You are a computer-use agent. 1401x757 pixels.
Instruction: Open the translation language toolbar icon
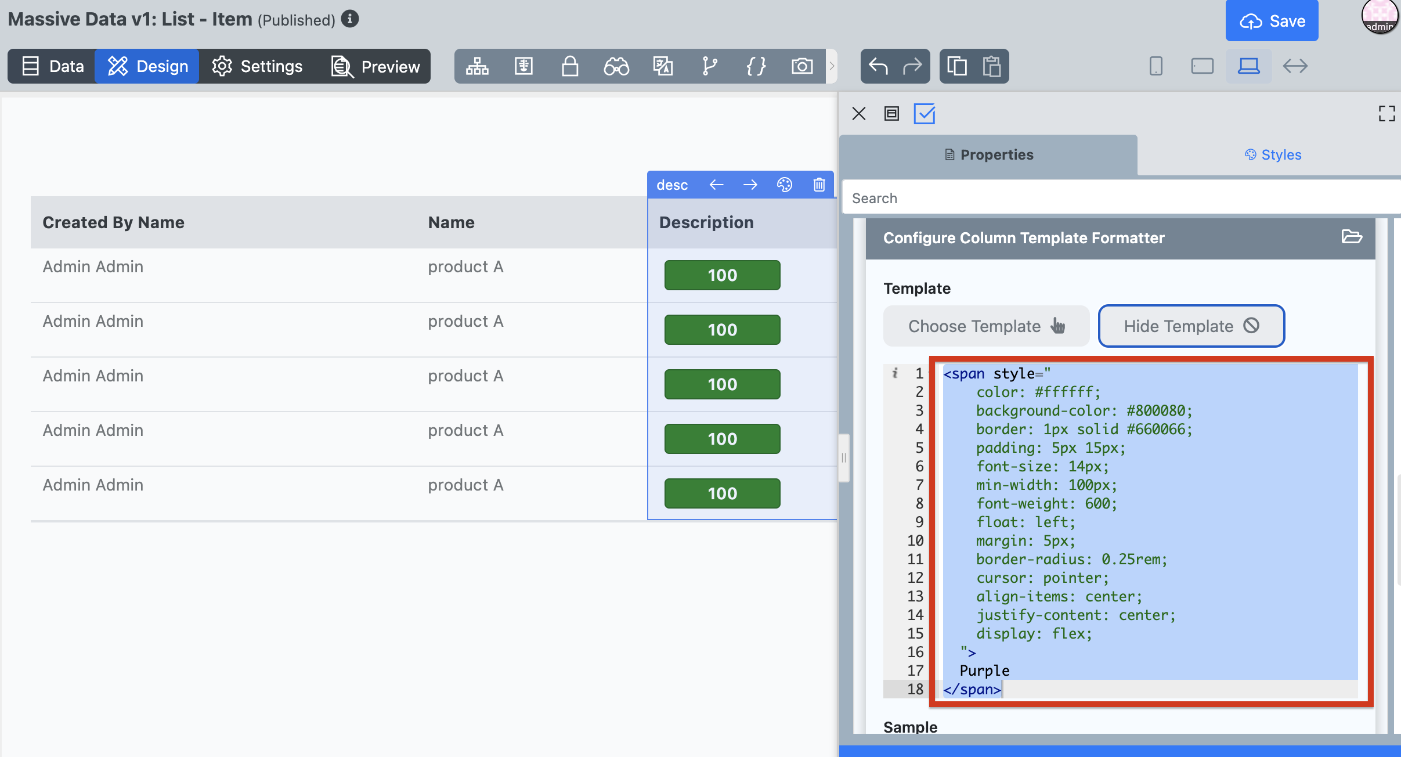pyautogui.click(x=663, y=66)
